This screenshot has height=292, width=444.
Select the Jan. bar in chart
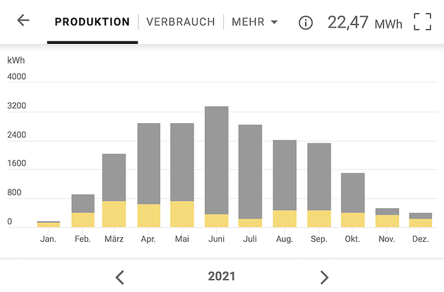(x=48, y=224)
